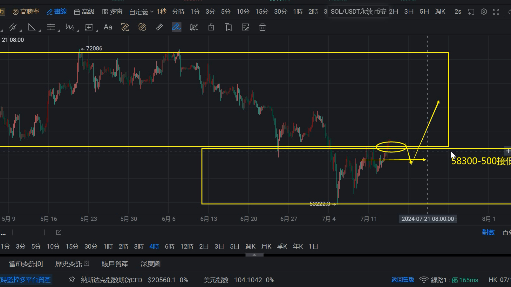The image size is (511, 287).
Task: Select the 週K timeframe in the top bar
Action: tap(440, 12)
